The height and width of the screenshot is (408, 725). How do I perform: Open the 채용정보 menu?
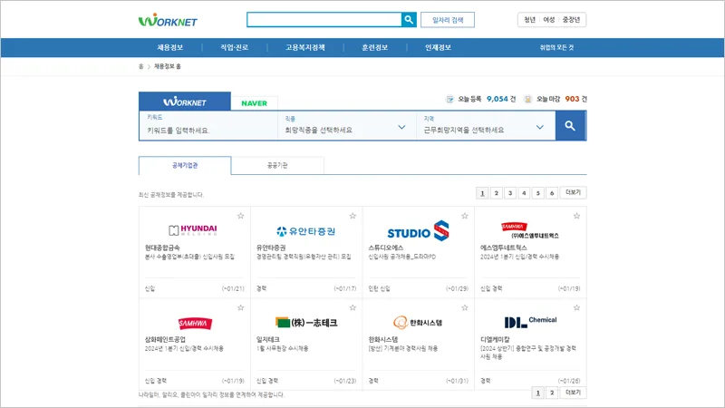coord(170,48)
